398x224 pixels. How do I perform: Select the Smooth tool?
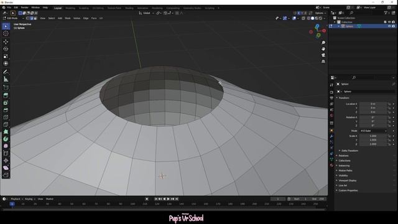click(6, 146)
